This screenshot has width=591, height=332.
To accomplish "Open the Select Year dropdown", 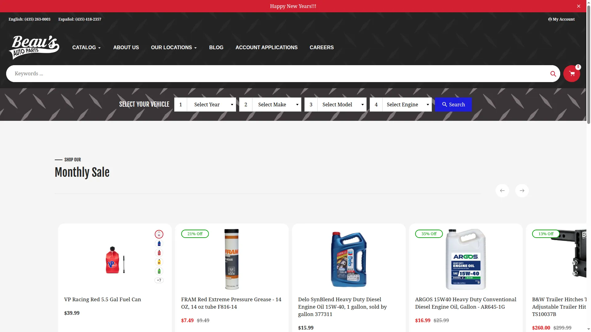I will [x=211, y=105].
